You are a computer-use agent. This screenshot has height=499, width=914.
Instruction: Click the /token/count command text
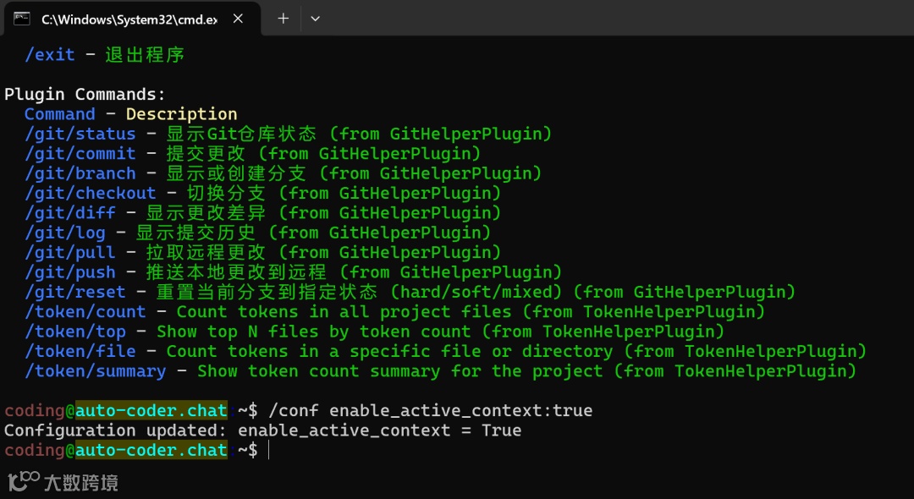pyautogui.click(x=85, y=311)
